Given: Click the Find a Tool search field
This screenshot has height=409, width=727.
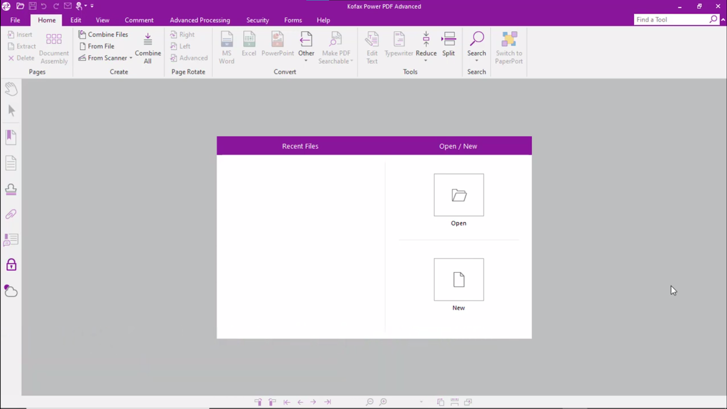Looking at the screenshot, I should [671, 20].
